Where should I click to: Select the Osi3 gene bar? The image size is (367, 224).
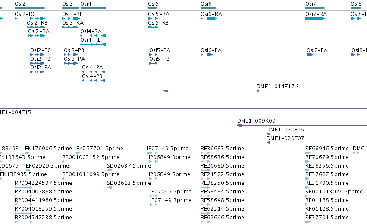pyautogui.click(x=71, y=8)
